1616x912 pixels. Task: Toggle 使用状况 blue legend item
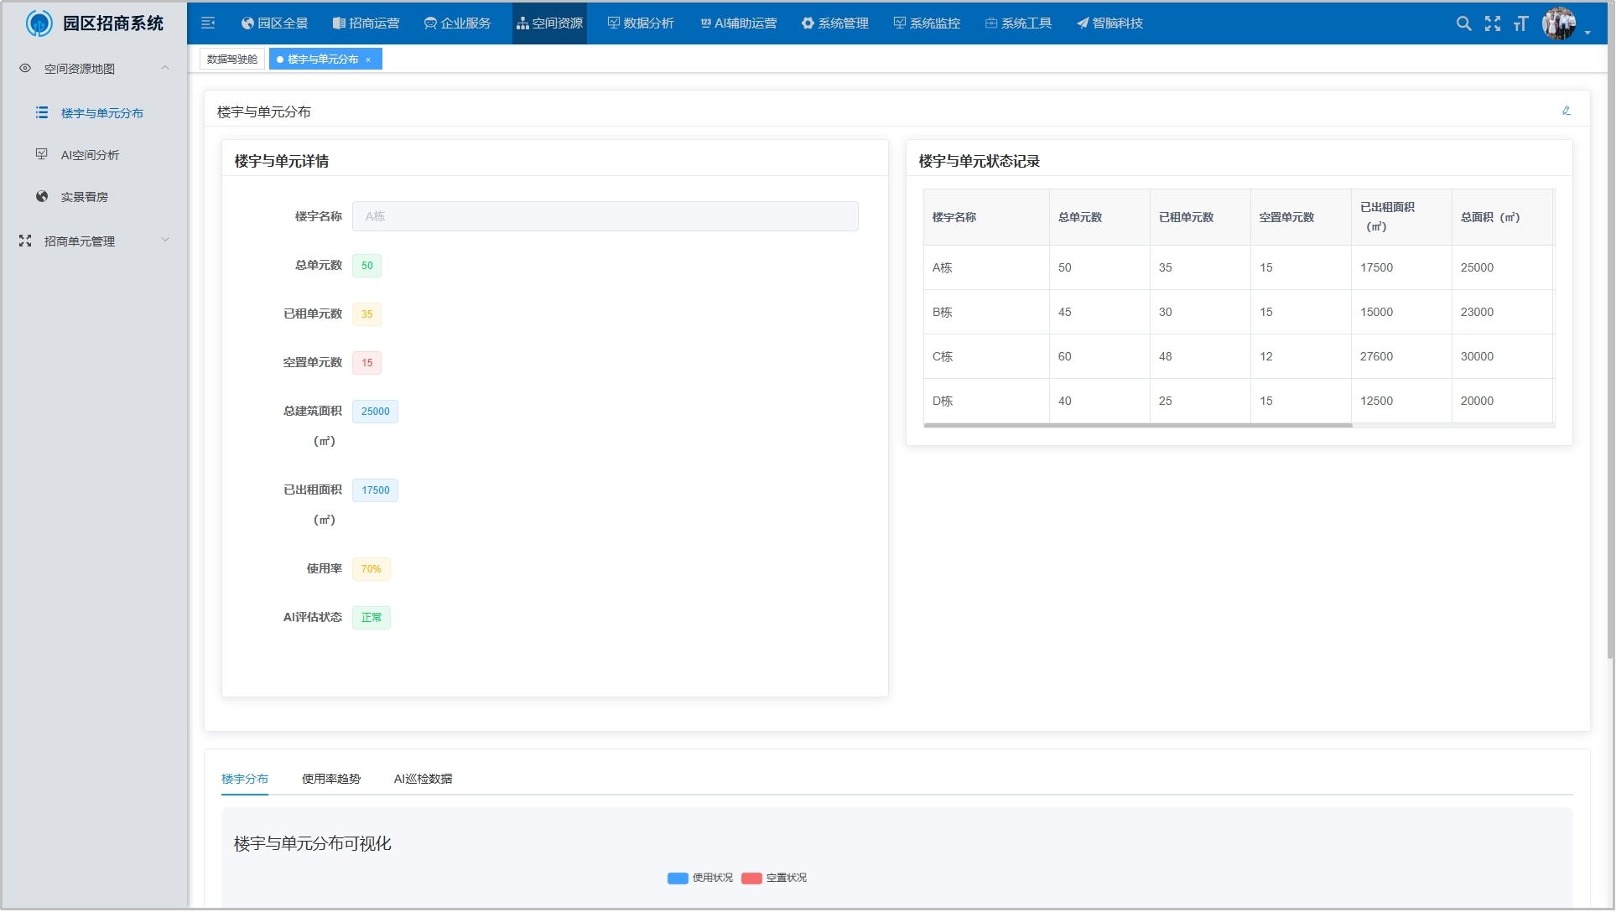click(700, 878)
